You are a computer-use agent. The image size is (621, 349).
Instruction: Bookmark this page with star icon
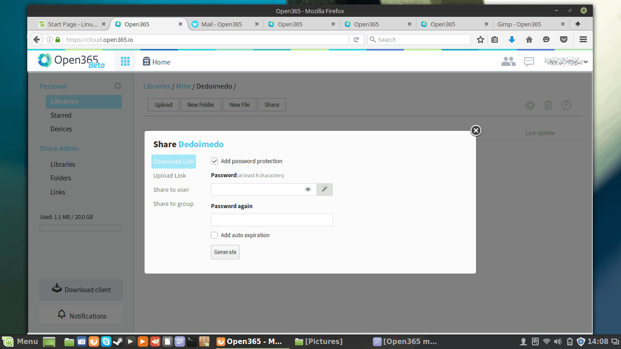point(481,40)
